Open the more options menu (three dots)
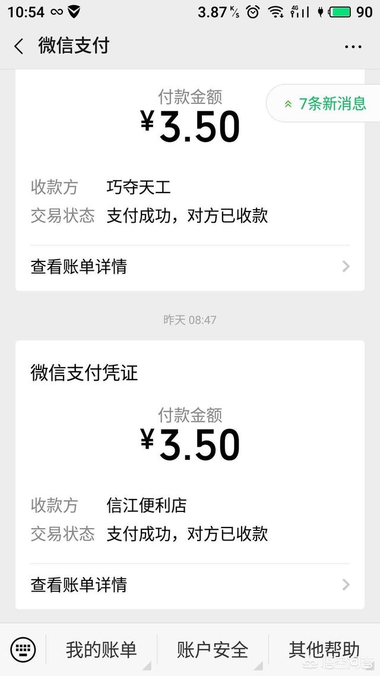The width and height of the screenshot is (380, 676). [x=353, y=46]
